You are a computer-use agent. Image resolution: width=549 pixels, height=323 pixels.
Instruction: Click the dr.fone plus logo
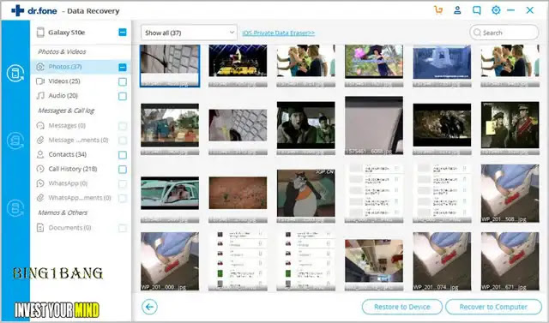tap(17, 10)
